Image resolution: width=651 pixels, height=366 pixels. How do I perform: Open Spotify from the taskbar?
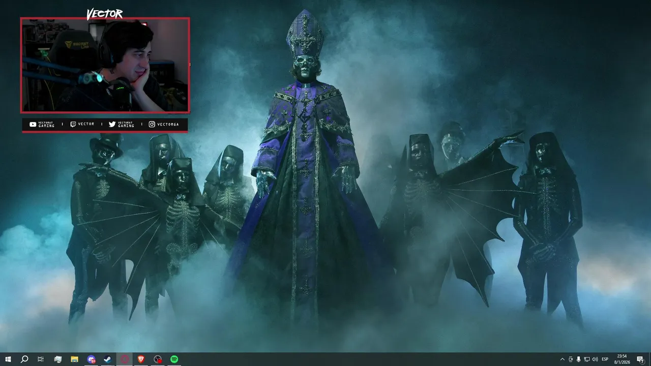point(174,359)
